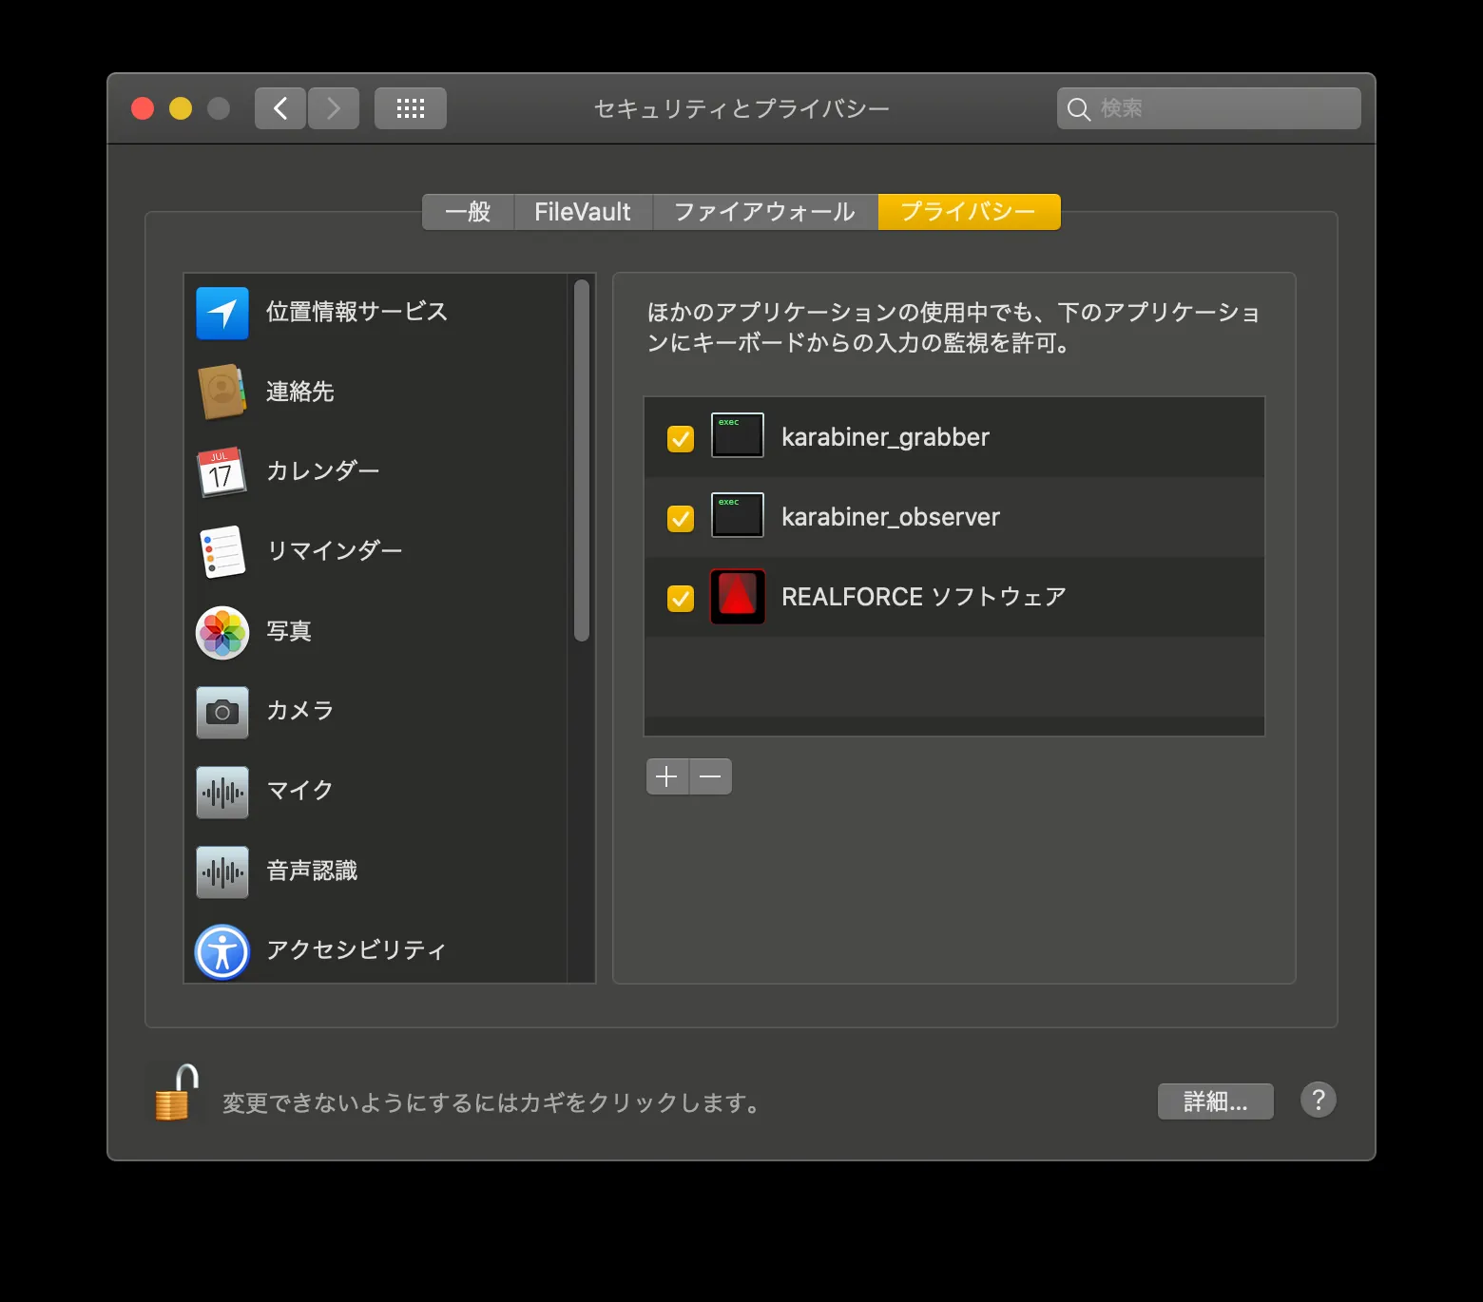The width and height of the screenshot is (1483, 1302).
Task: Click the 検索 search field
Action: 1222,108
